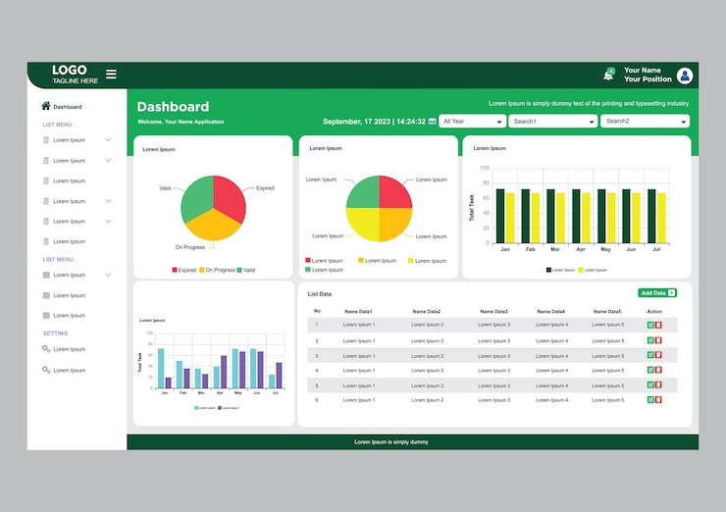Click the Jan dark green bar
The width and height of the screenshot is (726, 512).
[x=500, y=216]
